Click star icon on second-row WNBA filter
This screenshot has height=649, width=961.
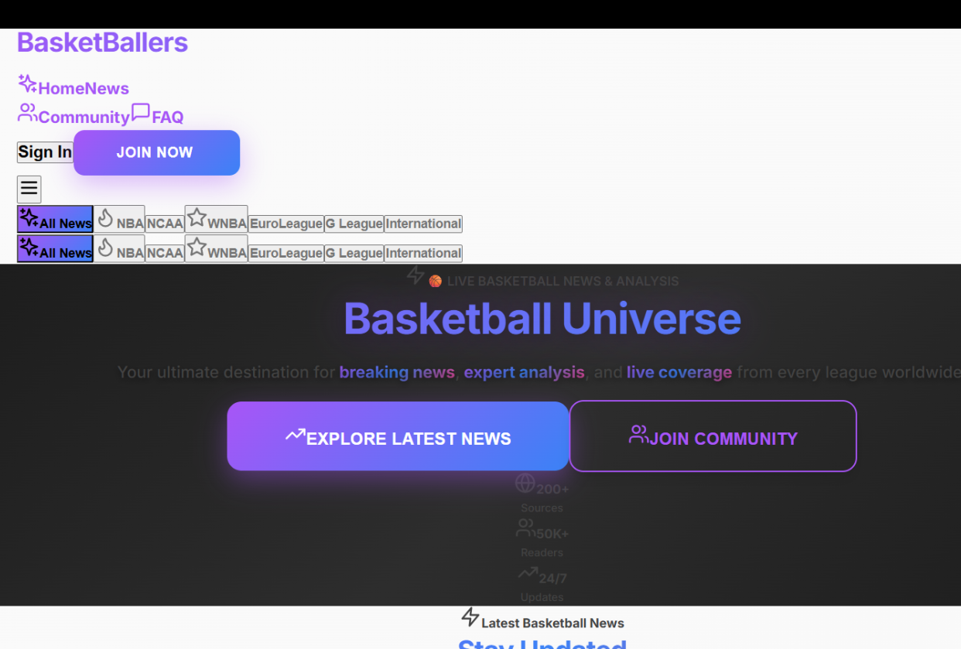[x=197, y=247]
